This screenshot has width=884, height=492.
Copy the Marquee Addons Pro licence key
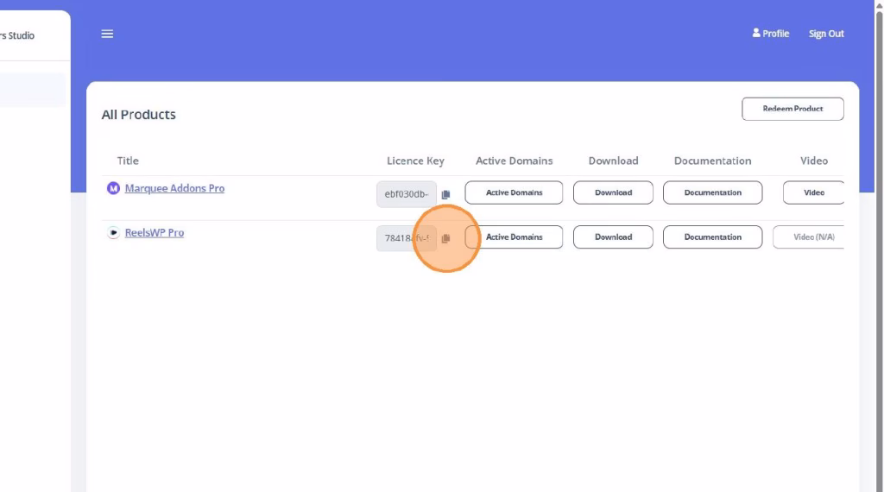pos(445,194)
